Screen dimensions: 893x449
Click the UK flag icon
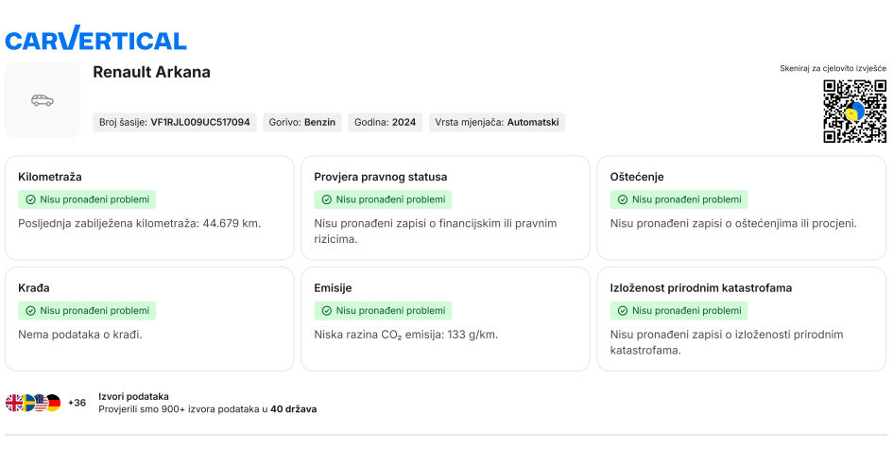[14, 403]
